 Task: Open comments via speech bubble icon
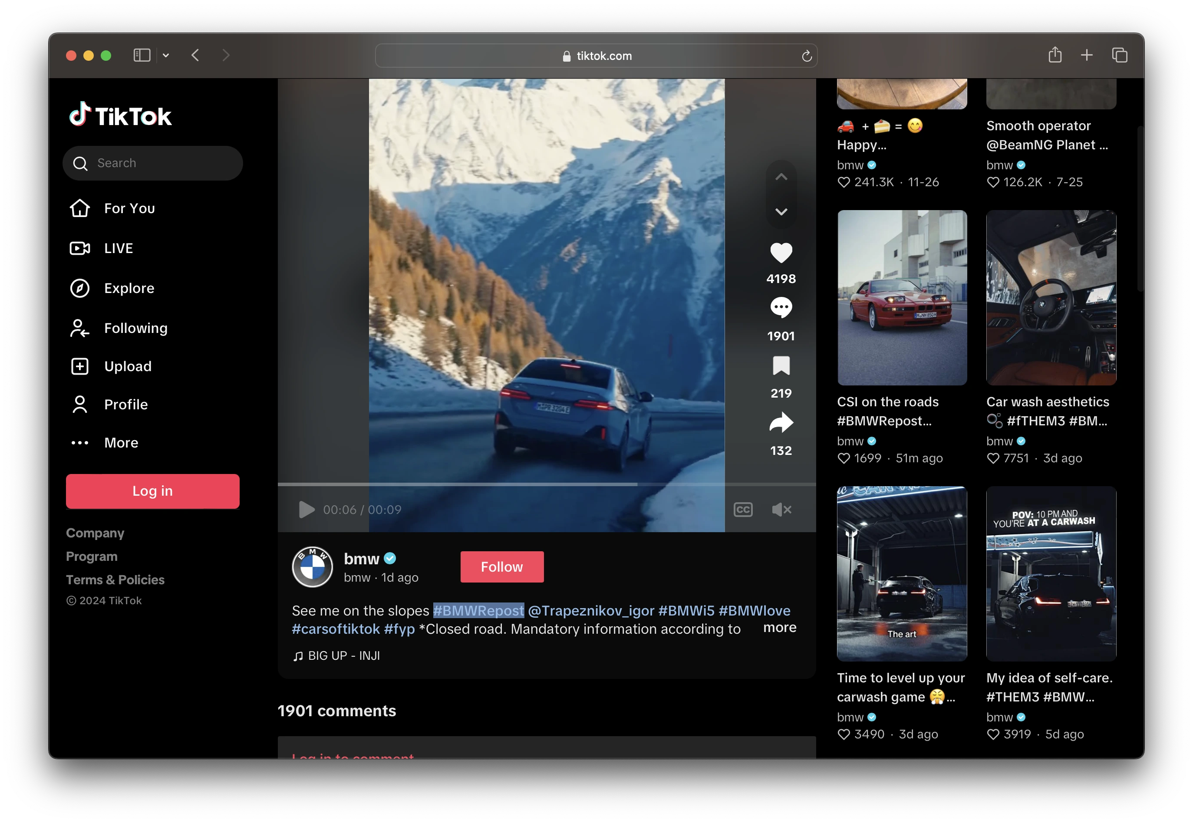coord(781,308)
